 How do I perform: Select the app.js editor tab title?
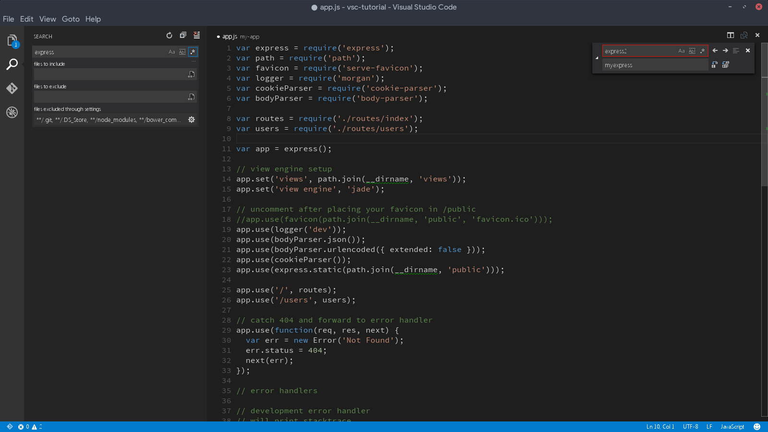point(230,36)
